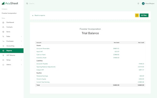Expand the Accounting submenu chevron

[x=21, y=46]
